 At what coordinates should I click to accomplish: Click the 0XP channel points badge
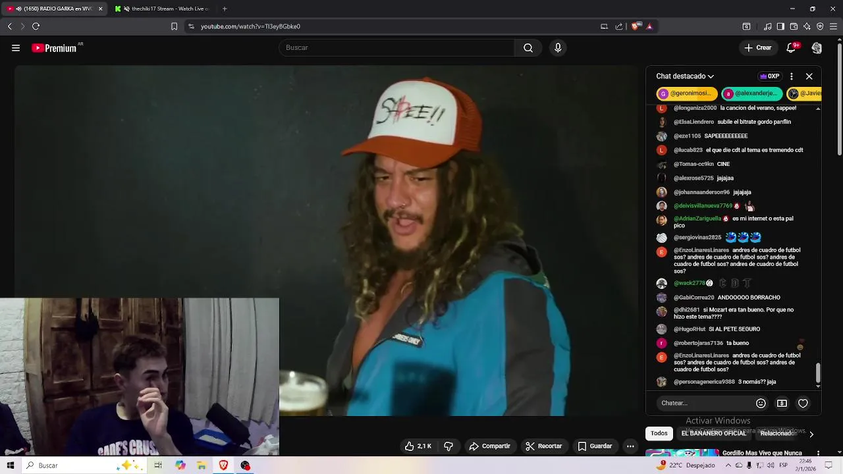click(770, 76)
